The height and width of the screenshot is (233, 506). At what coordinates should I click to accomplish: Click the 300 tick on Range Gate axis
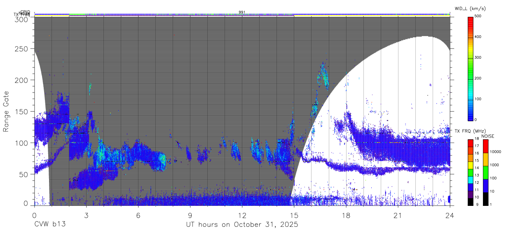(22, 19)
